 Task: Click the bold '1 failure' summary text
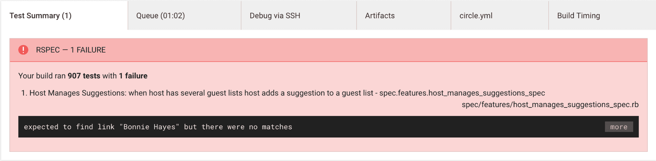(133, 76)
